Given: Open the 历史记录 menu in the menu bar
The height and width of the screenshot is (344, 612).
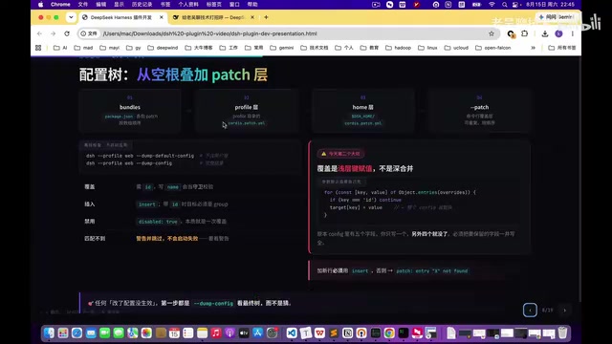Looking at the screenshot, I should [x=142, y=4].
